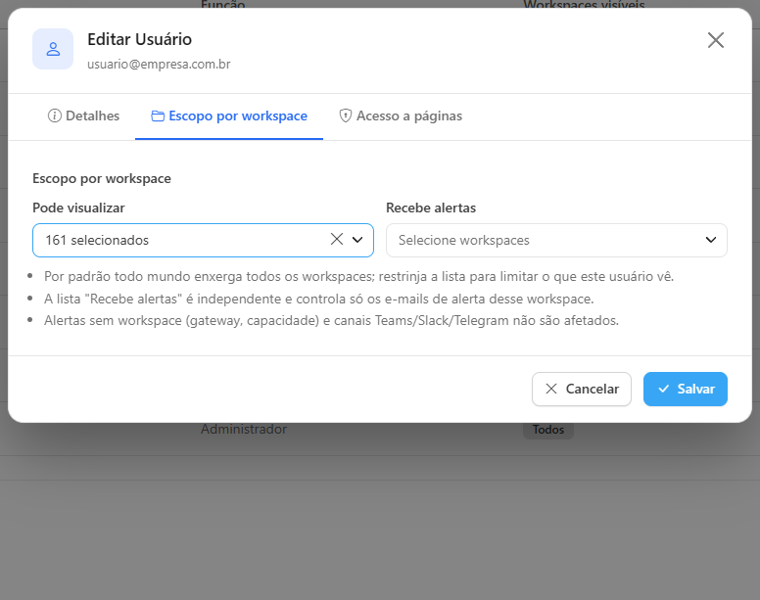760x600 pixels.
Task: Open the Acesso a páginas tab
Action: [x=401, y=116]
